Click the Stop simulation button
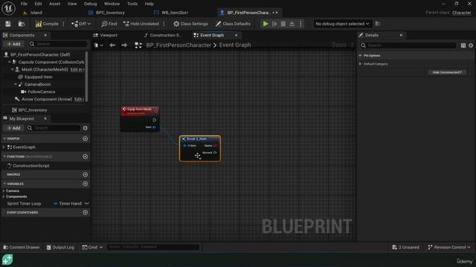 point(283,24)
